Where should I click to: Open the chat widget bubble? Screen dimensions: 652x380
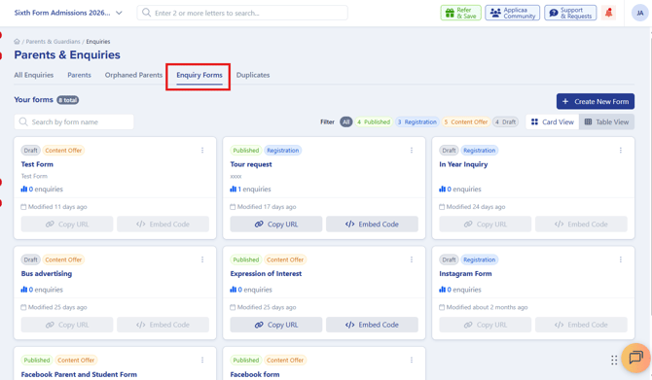tap(635, 358)
